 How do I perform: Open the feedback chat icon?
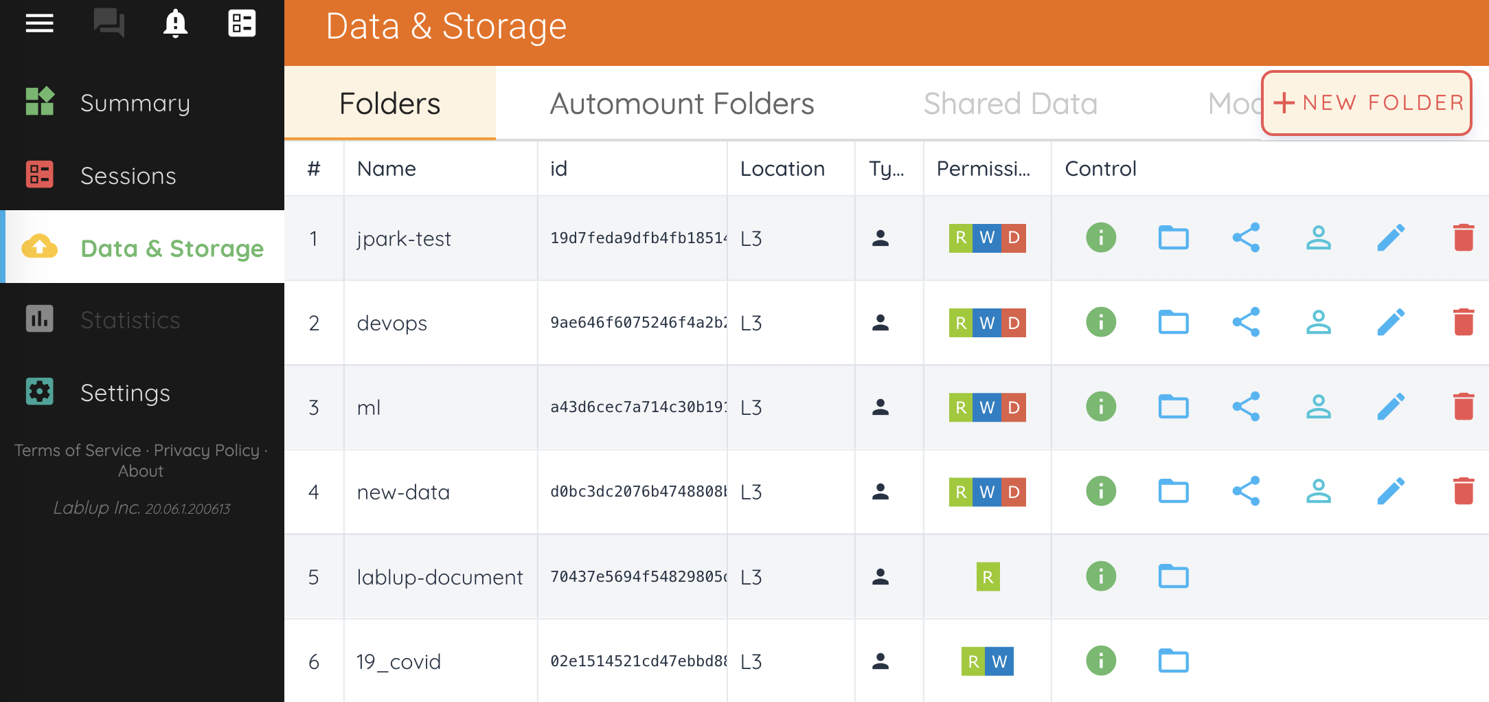(109, 23)
